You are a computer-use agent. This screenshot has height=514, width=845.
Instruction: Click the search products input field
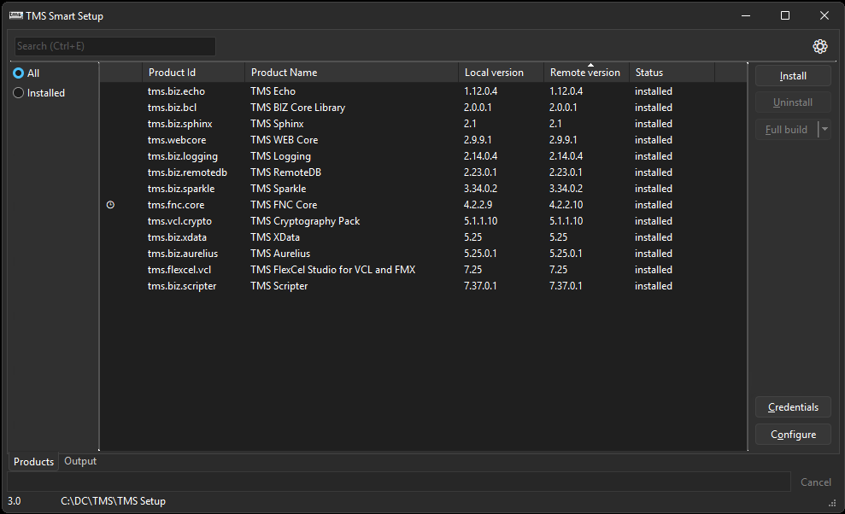click(x=115, y=46)
